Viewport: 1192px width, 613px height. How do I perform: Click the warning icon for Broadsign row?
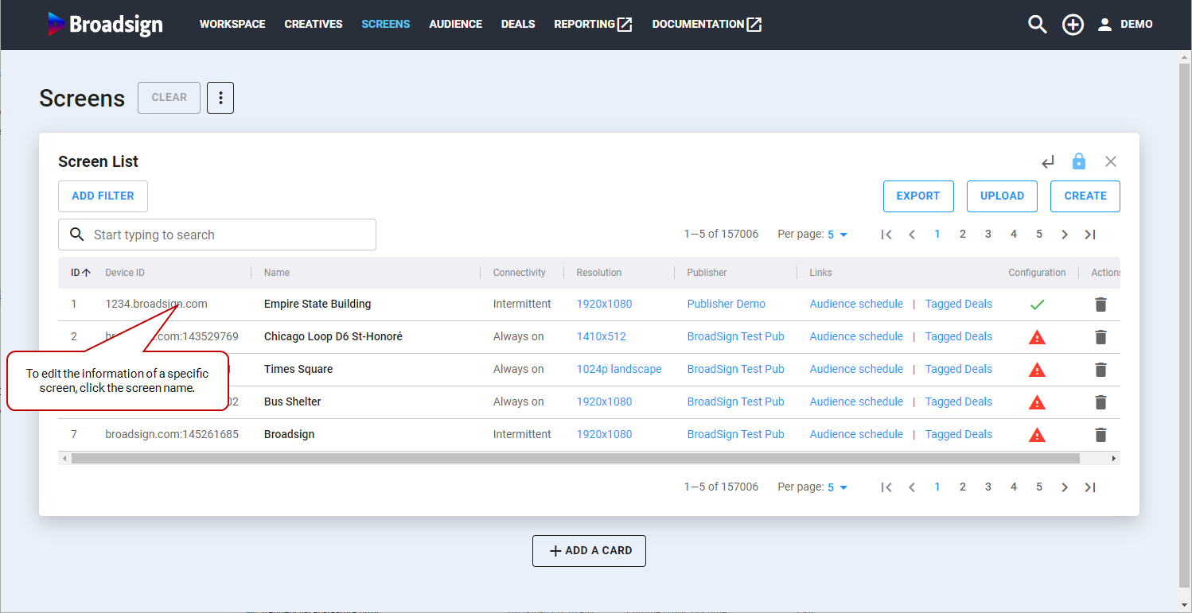pyautogui.click(x=1037, y=435)
